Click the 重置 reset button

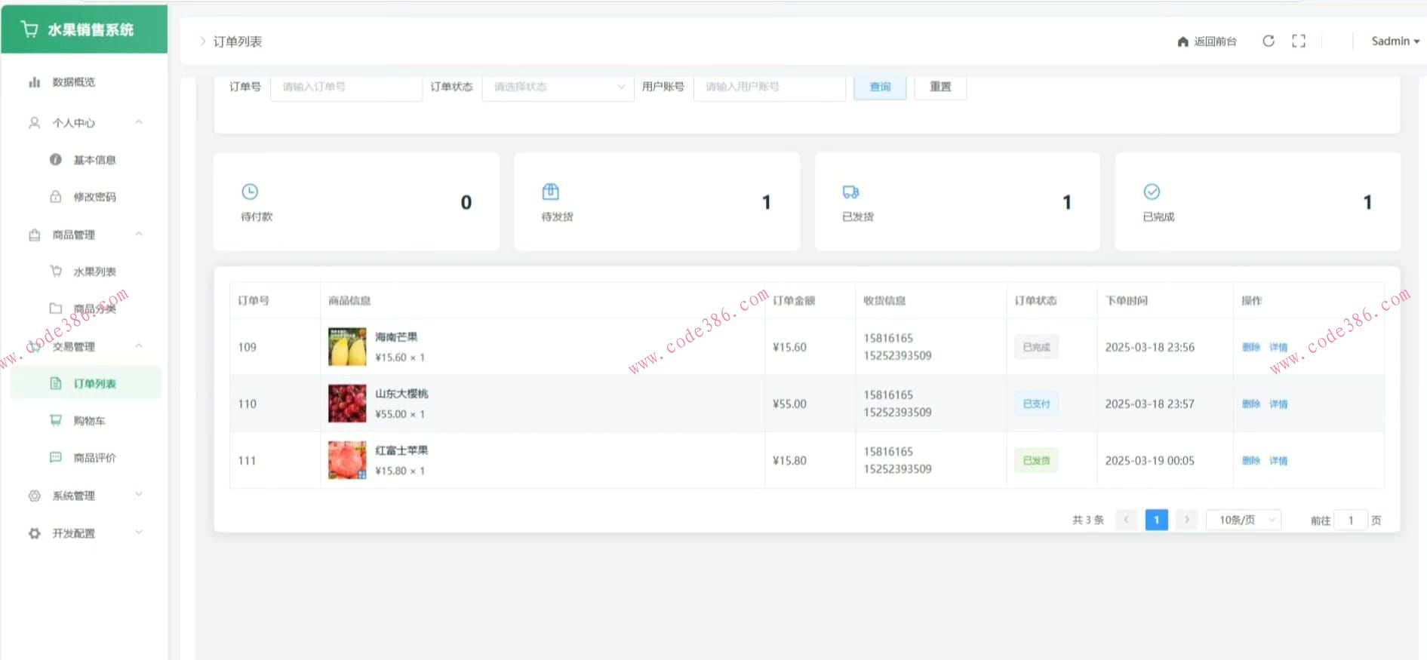(x=940, y=87)
